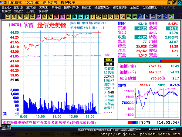The width and height of the screenshot is (182, 137).
Task: Open the 匯市利率(F) menu
Action: coord(71,8)
